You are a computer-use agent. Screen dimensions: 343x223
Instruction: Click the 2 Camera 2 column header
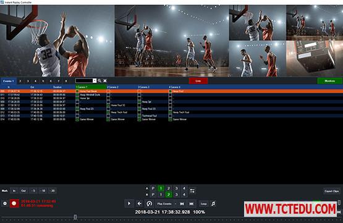(122, 87)
